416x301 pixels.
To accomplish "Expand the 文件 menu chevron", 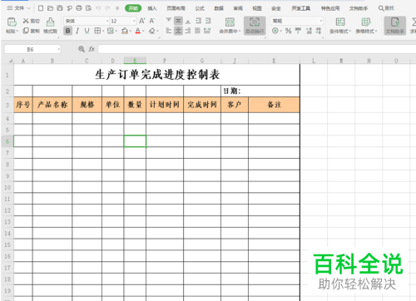I will pos(28,8).
